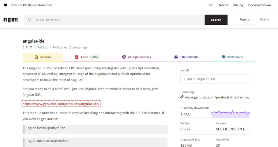Click the Readme document icon
This screenshot has height=147, width=278.
coord(36,57)
